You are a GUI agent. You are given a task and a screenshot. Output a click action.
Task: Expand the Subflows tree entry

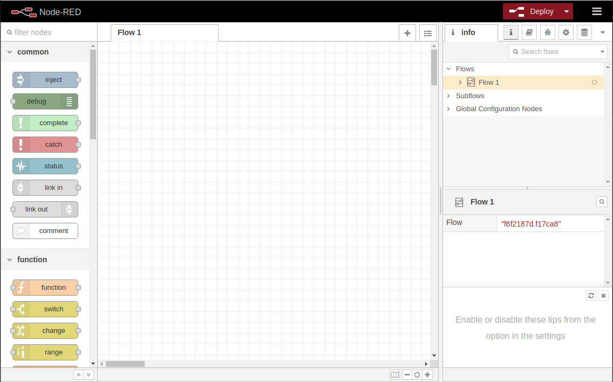448,95
